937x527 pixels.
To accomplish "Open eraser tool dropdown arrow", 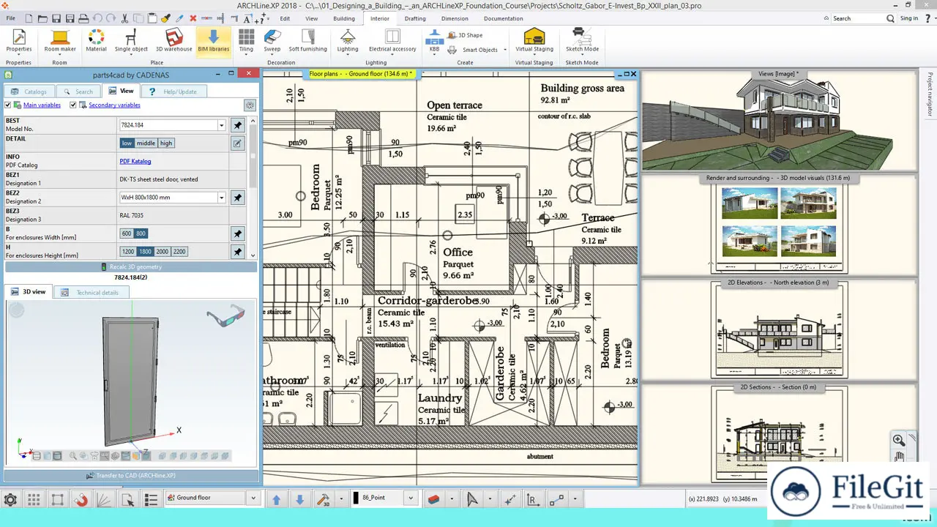I will (x=452, y=499).
